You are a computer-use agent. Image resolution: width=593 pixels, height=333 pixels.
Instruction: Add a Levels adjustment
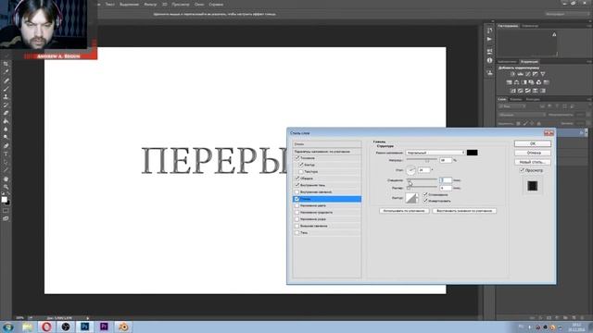(x=520, y=74)
